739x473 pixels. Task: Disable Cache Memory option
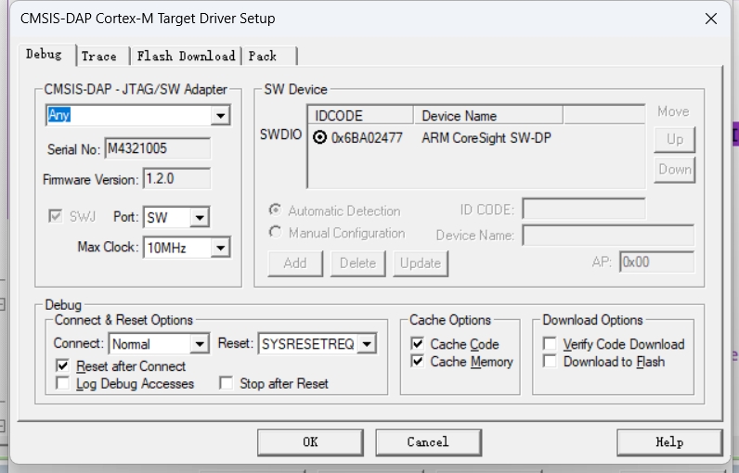[418, 362]
